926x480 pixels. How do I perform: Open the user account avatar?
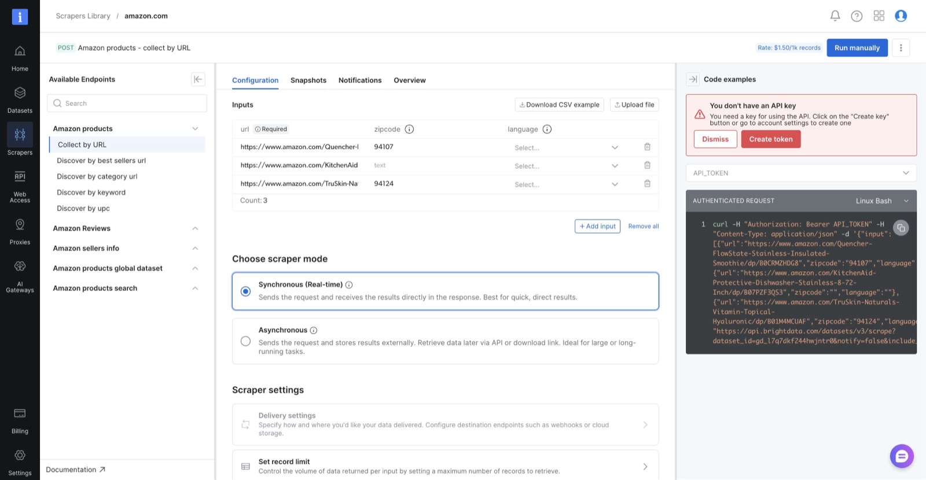click(x=901, y=16)
